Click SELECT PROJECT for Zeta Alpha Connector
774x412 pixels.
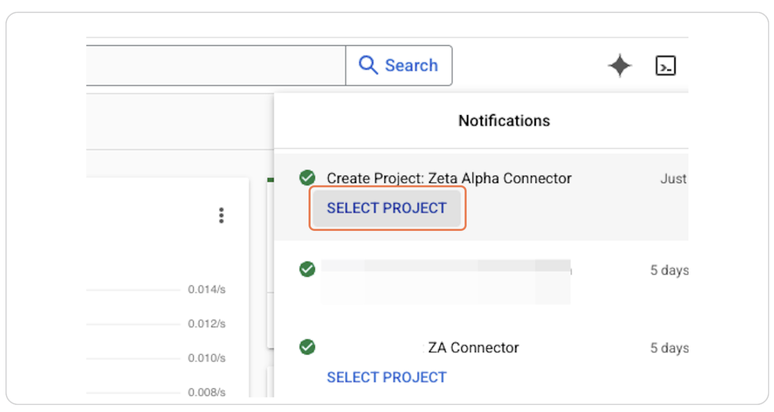(x=387, y=208)
